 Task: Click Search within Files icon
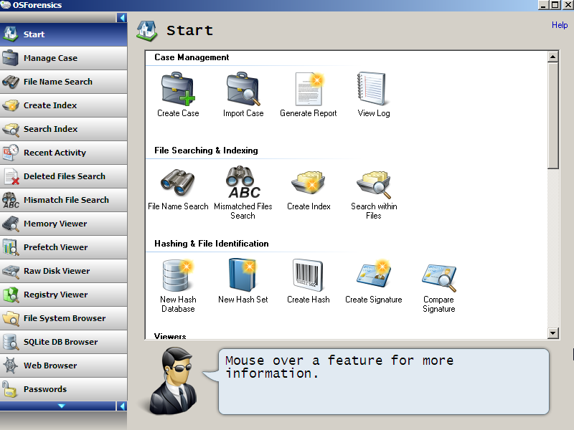(373, 183)
